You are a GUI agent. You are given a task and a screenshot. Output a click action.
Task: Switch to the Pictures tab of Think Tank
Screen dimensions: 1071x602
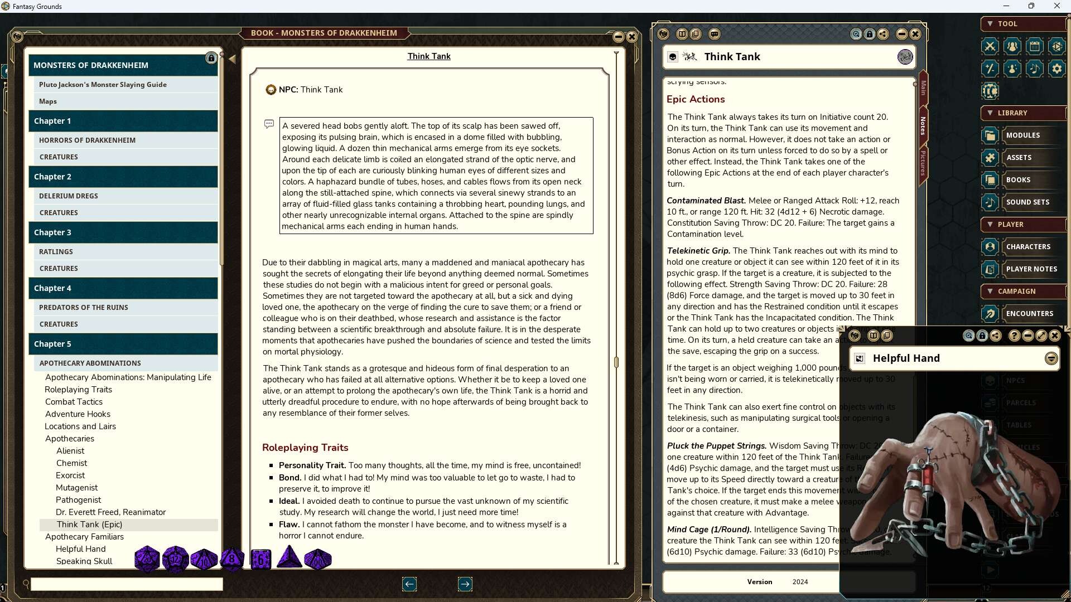click(x=923, y=163)
